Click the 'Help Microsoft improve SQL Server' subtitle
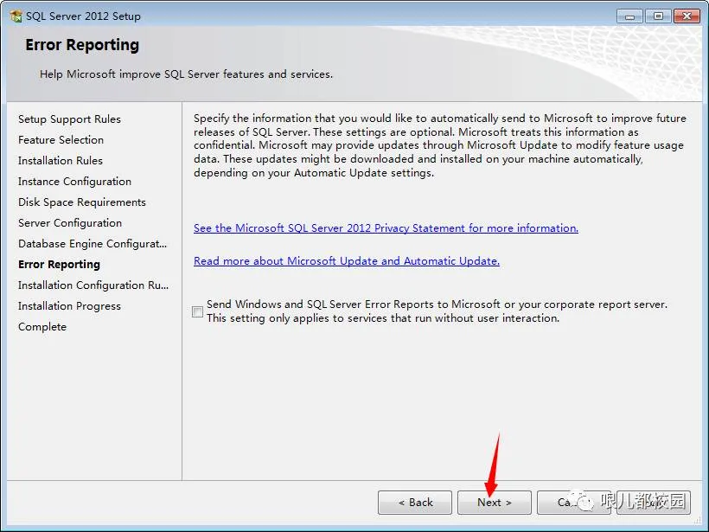 click(186, 74)
